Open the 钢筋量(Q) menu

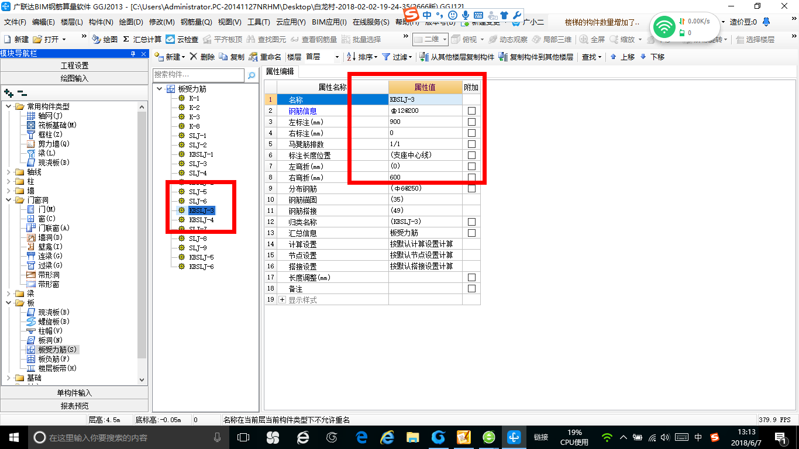[x=196, y=22]
